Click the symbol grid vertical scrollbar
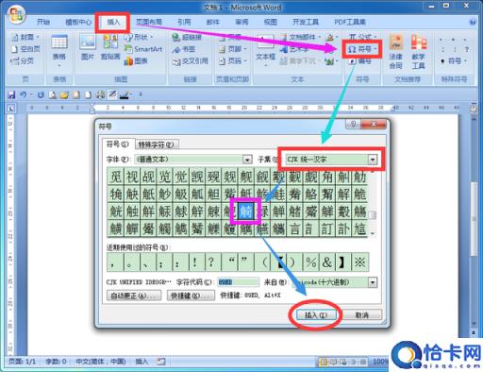 tap(373, 203)
